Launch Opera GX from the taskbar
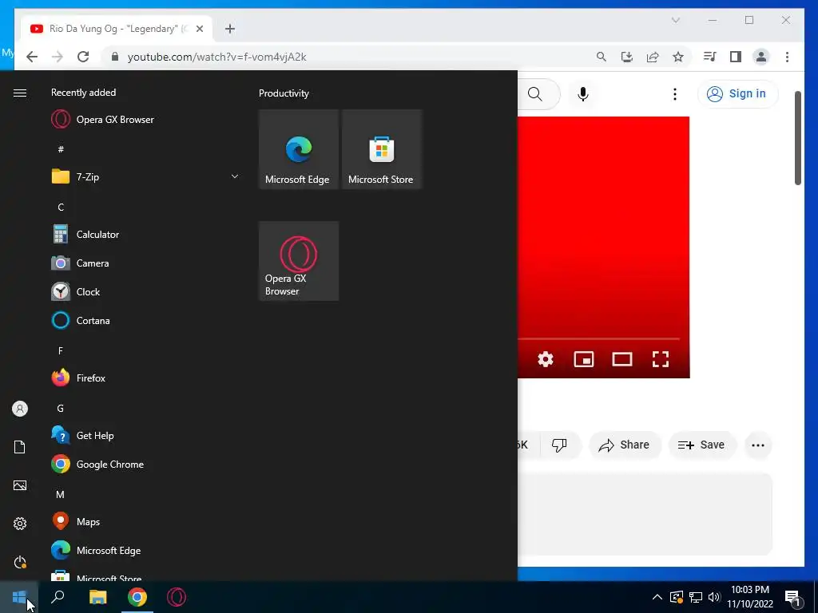Screen dimensions: 818x613 pos(177,597)
